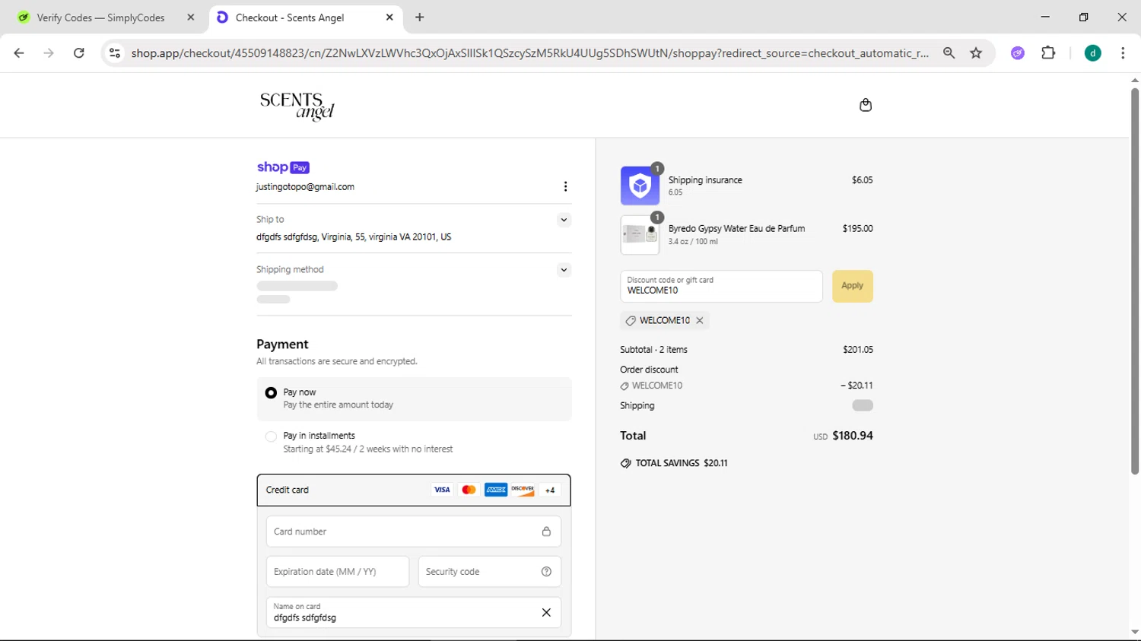Viewport: 1141px width, 641px height.
Task: Click the Subtotal 2 items label
Action: [653, 350]
